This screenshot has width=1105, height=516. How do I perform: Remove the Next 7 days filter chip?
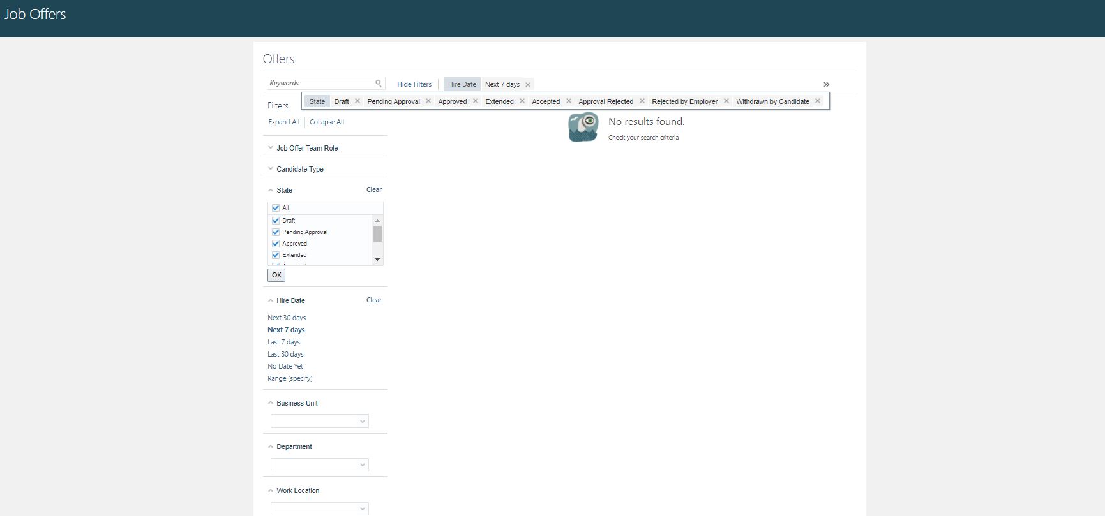[x=528, y=85]
